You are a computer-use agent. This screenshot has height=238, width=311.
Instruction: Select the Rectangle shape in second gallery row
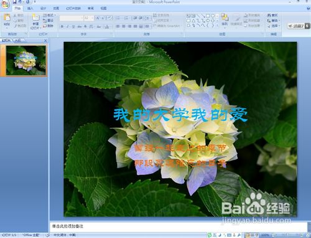click(188, 21)
